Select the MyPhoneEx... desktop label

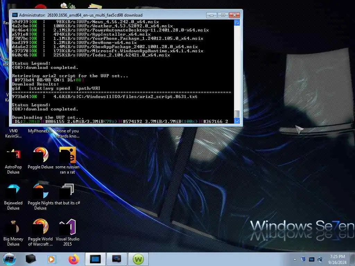point(41,131)
